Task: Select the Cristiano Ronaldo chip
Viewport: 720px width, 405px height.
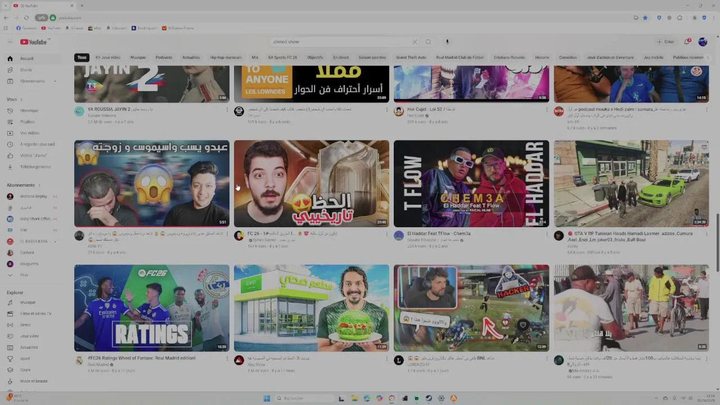Action: [x=509, y=57]
